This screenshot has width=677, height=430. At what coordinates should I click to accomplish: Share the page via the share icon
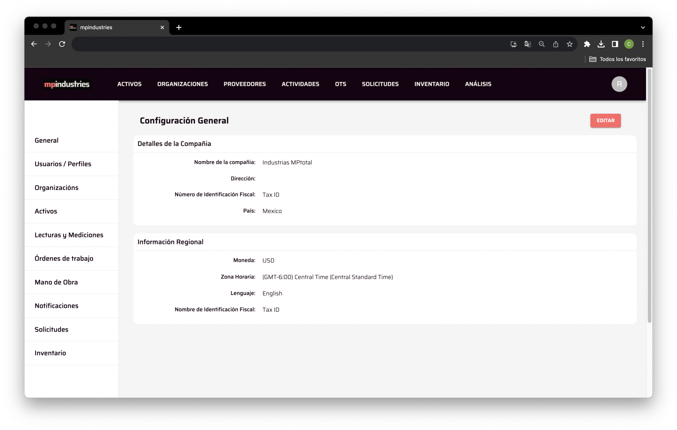(555, 44)
